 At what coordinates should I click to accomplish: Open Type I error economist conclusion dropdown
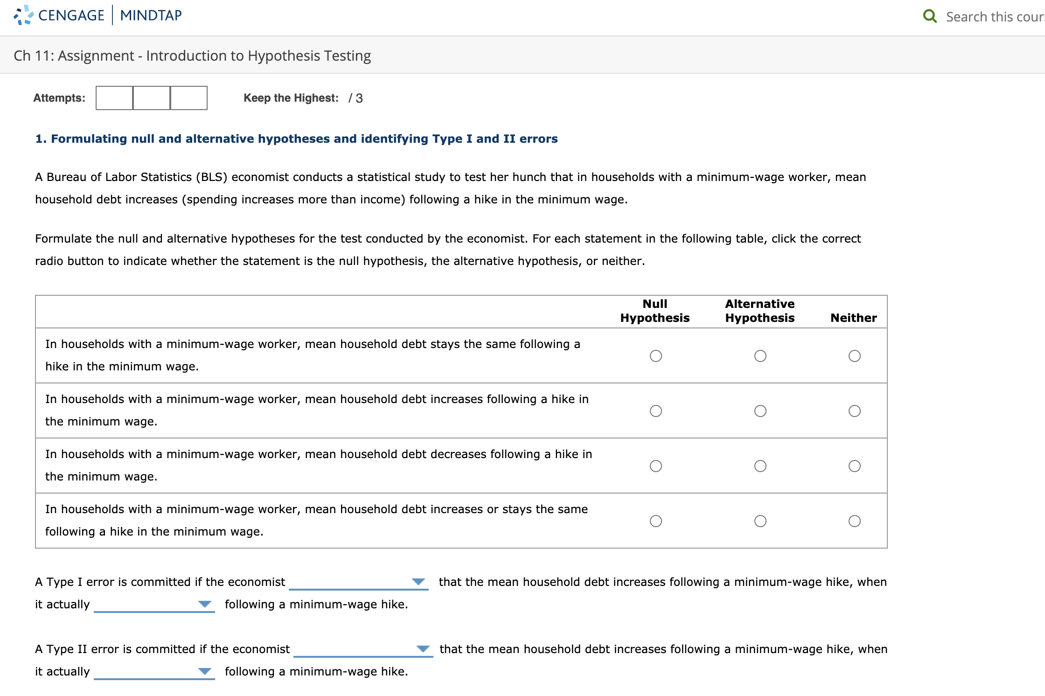(x=358, y=582)
